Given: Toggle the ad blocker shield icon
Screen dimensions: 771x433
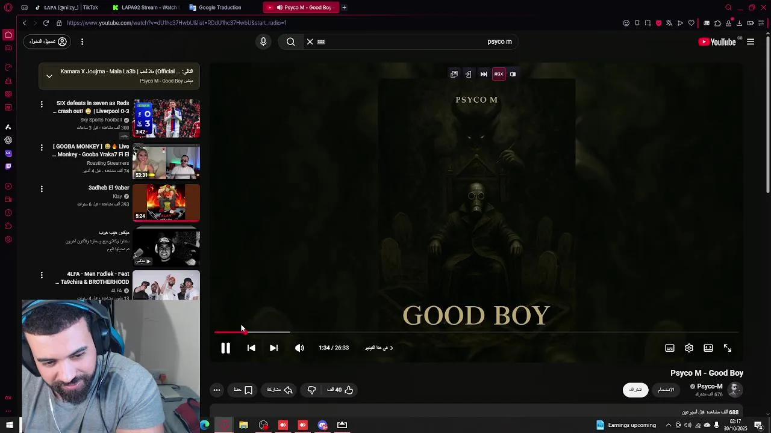Looking at the screenshot, I should 658,23.
